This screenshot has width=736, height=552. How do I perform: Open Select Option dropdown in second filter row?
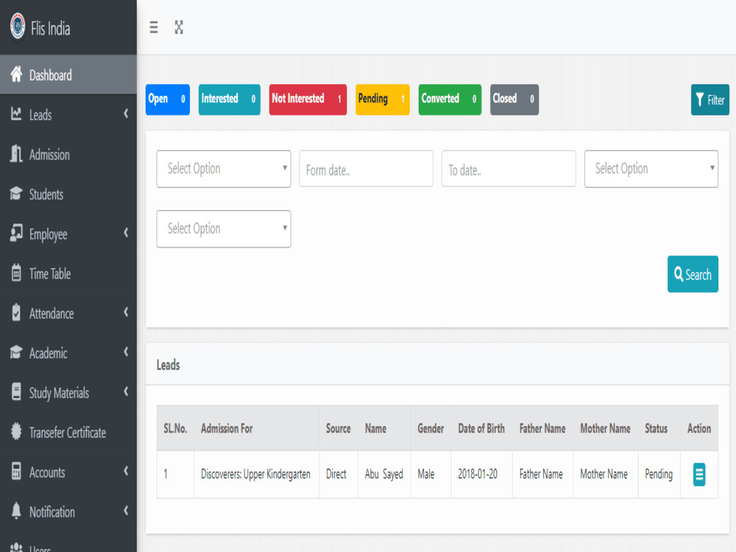(x=224, y=229)
